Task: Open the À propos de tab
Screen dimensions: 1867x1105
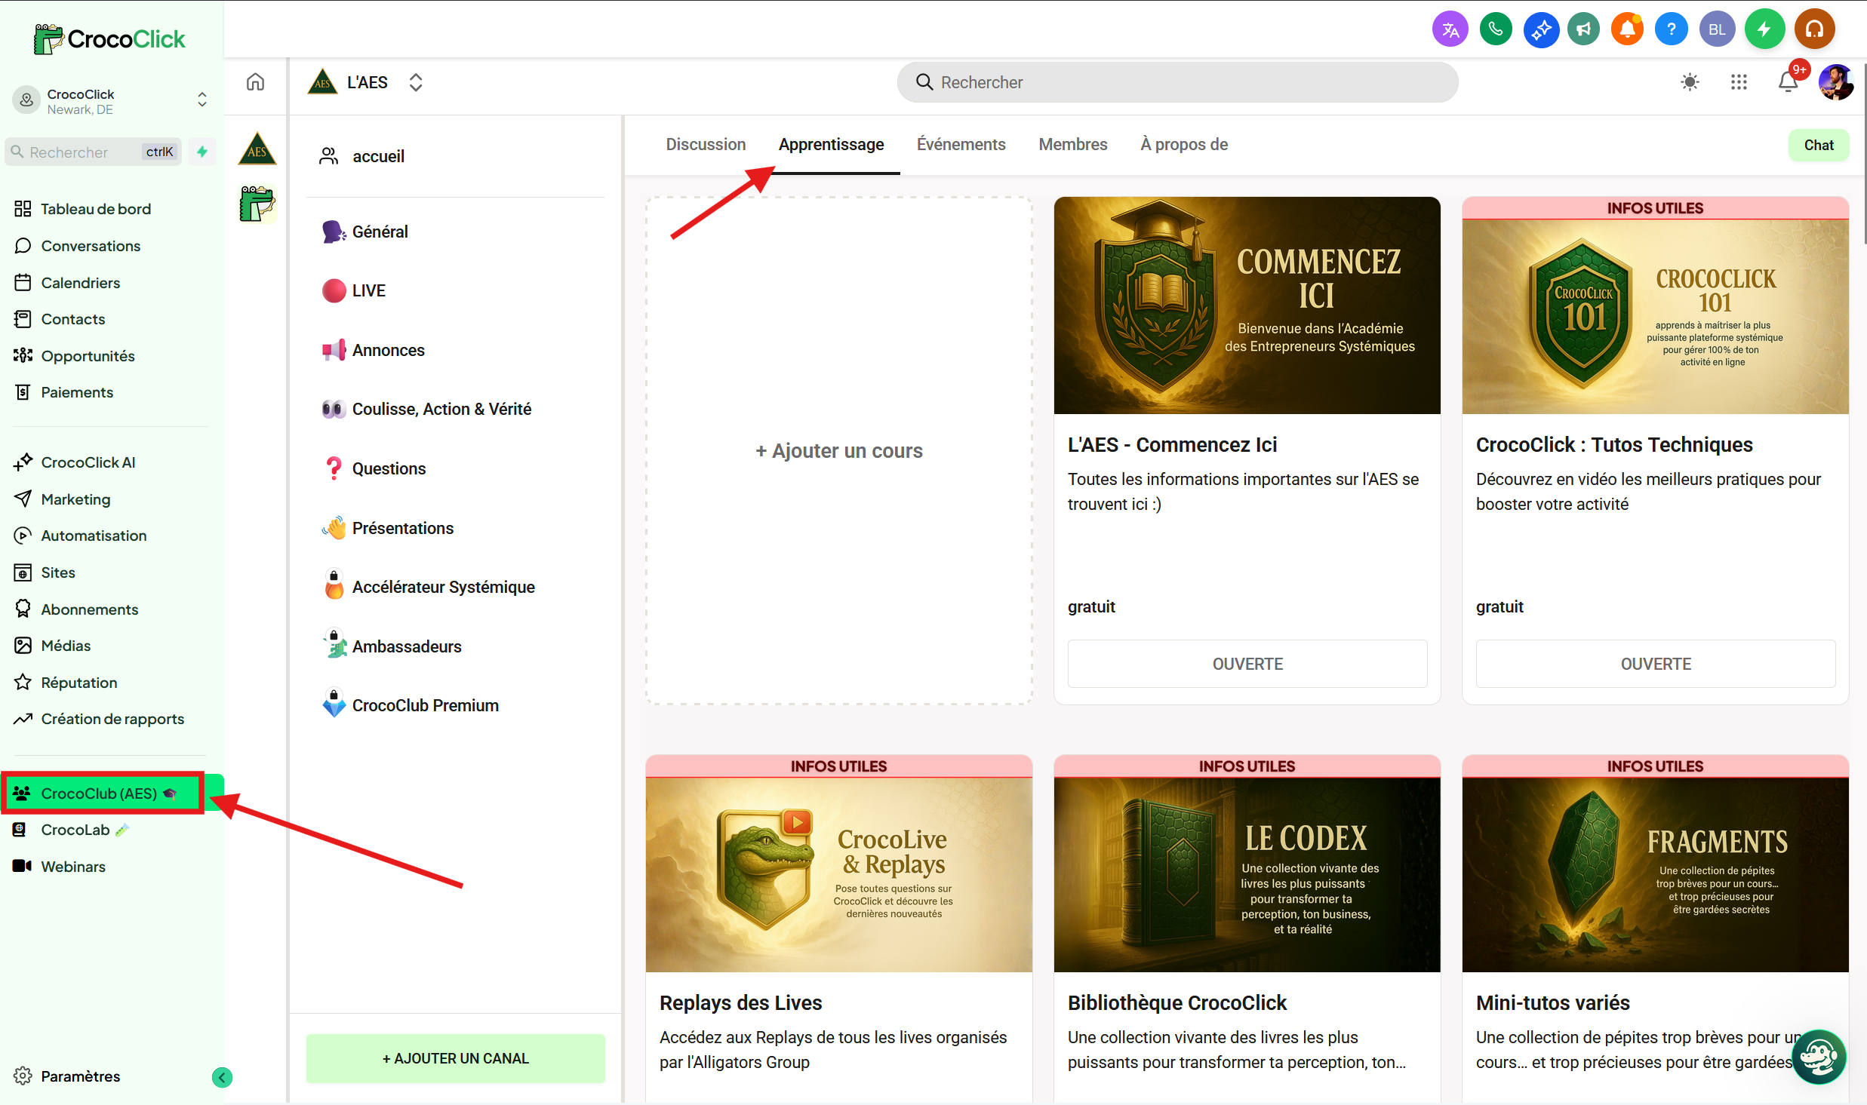Action: tap(1183, 144)
